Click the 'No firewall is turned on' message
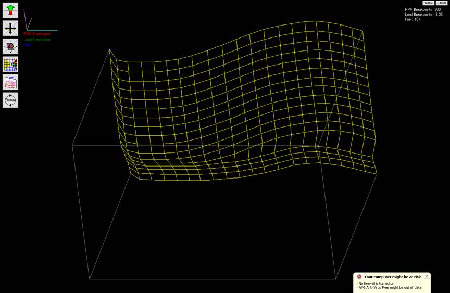The width and height of the screenshot is (450, 293). (377, 283)
